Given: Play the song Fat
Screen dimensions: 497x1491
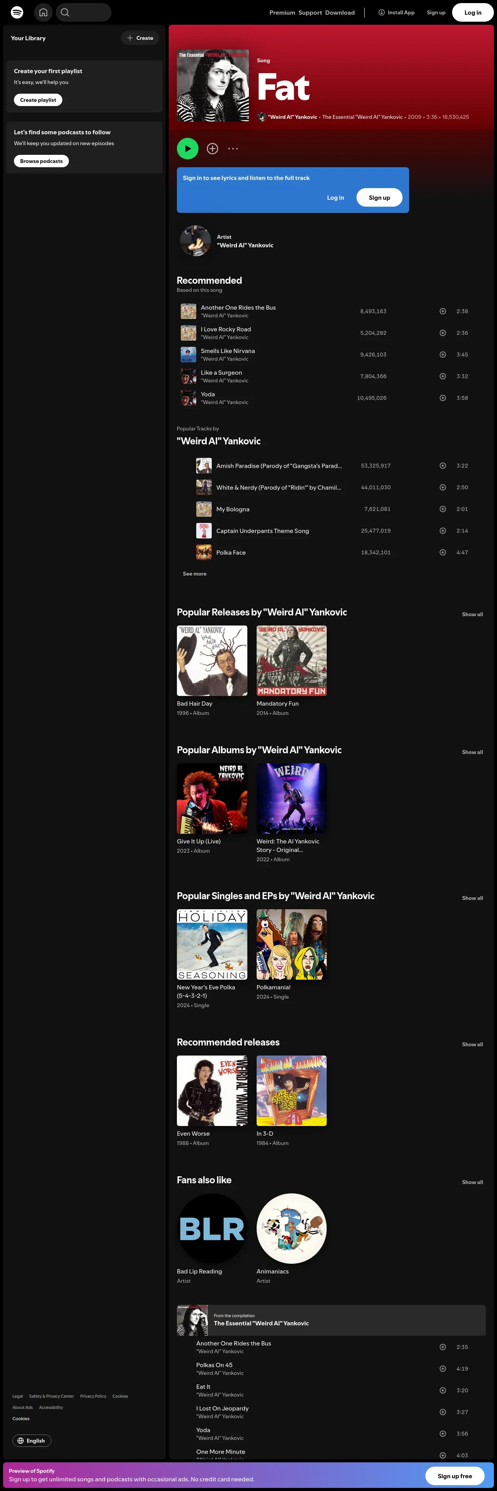Looking at the screenshot, I should pos(187,149).
